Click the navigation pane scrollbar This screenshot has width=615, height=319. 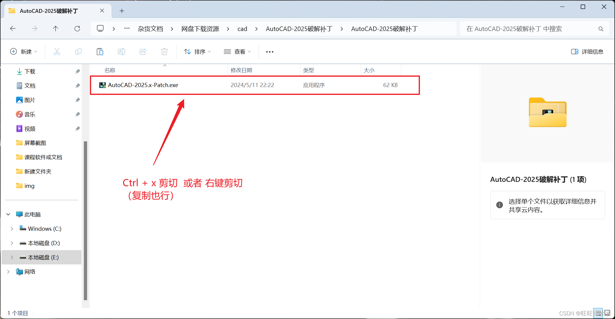(86, 221)
